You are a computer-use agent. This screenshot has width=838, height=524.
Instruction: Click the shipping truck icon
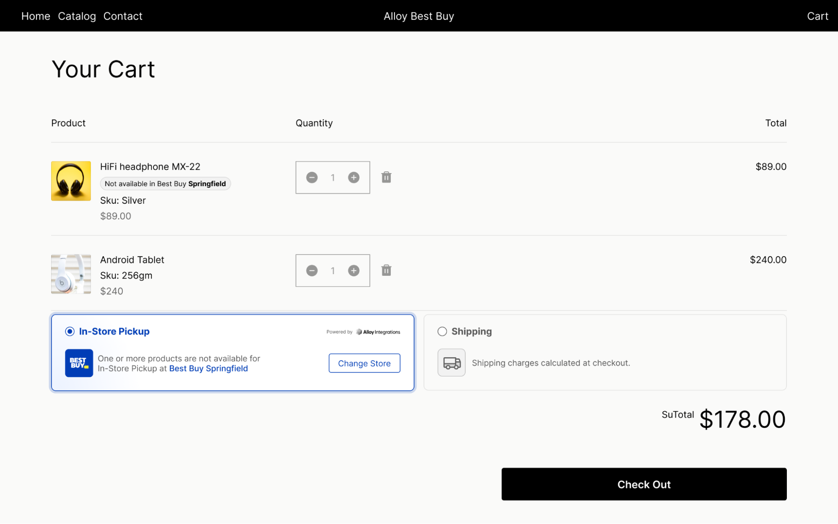coord(451,363)
